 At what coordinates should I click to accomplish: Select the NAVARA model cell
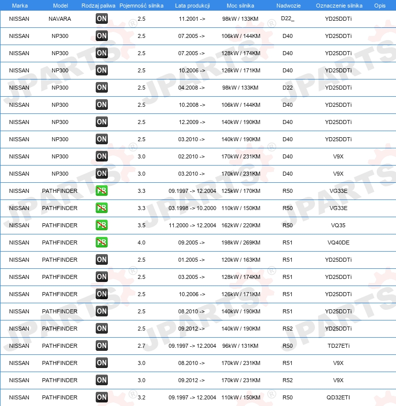click(x=60, y=19)
